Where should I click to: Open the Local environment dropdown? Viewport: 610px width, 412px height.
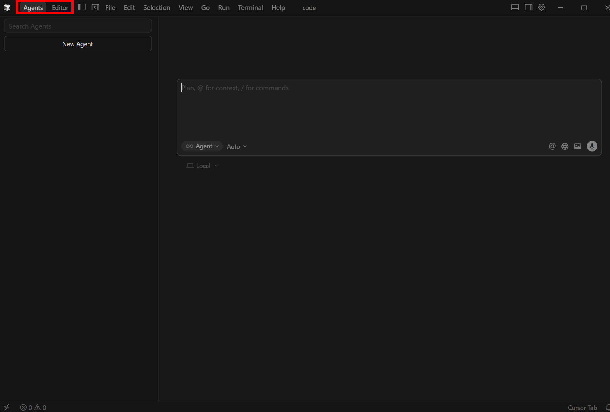[x=203, y=166]
